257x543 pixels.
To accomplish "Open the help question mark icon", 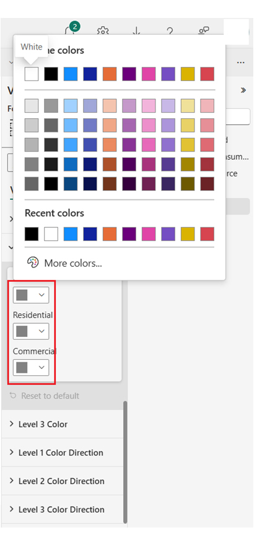I will tap(169, 31).
